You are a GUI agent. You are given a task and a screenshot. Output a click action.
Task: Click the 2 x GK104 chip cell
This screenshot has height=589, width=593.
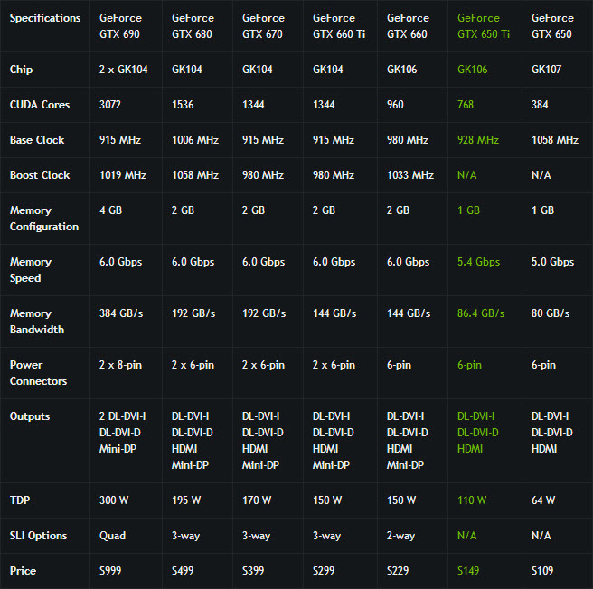[123, 70]
